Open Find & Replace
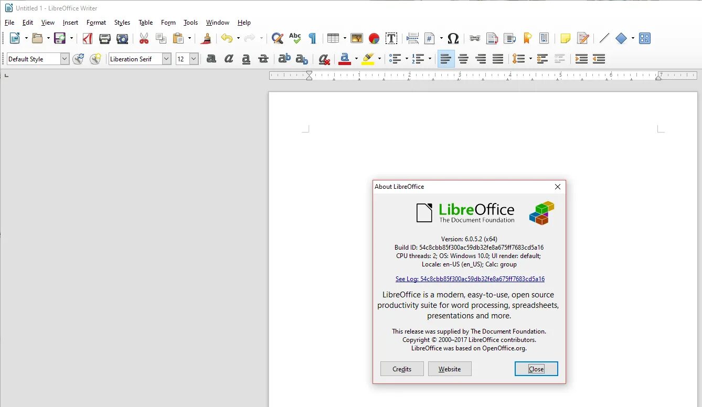This screenshot has height=407, width=702. pos(278,38)
